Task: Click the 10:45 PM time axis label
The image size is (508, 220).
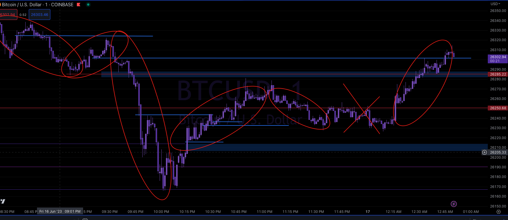Action: 239,212
